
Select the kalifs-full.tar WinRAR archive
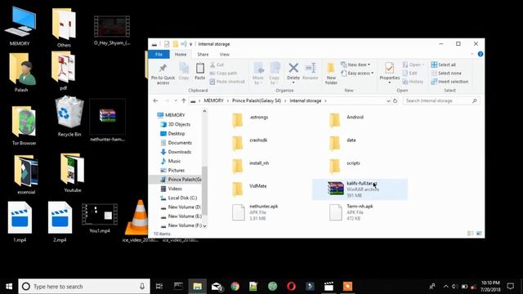tap(360, 189)
